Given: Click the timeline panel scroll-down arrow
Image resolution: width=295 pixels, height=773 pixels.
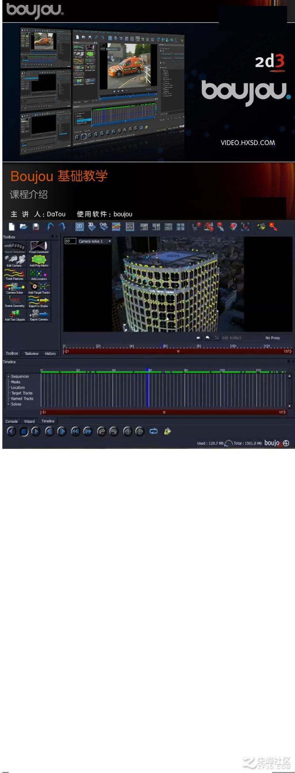Looking at the screenshot, I should [289, 405].
